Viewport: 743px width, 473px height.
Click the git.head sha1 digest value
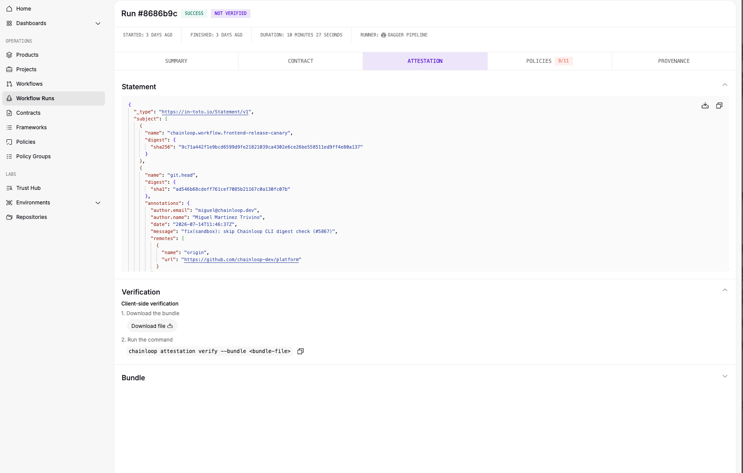(x=232, y=189)
